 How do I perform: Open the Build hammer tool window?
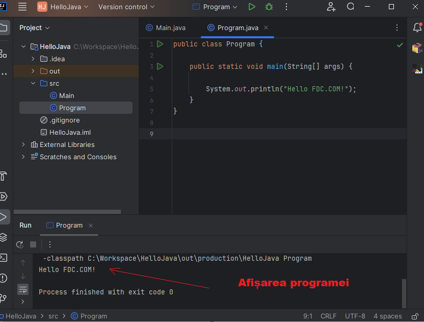coord(3,176)
